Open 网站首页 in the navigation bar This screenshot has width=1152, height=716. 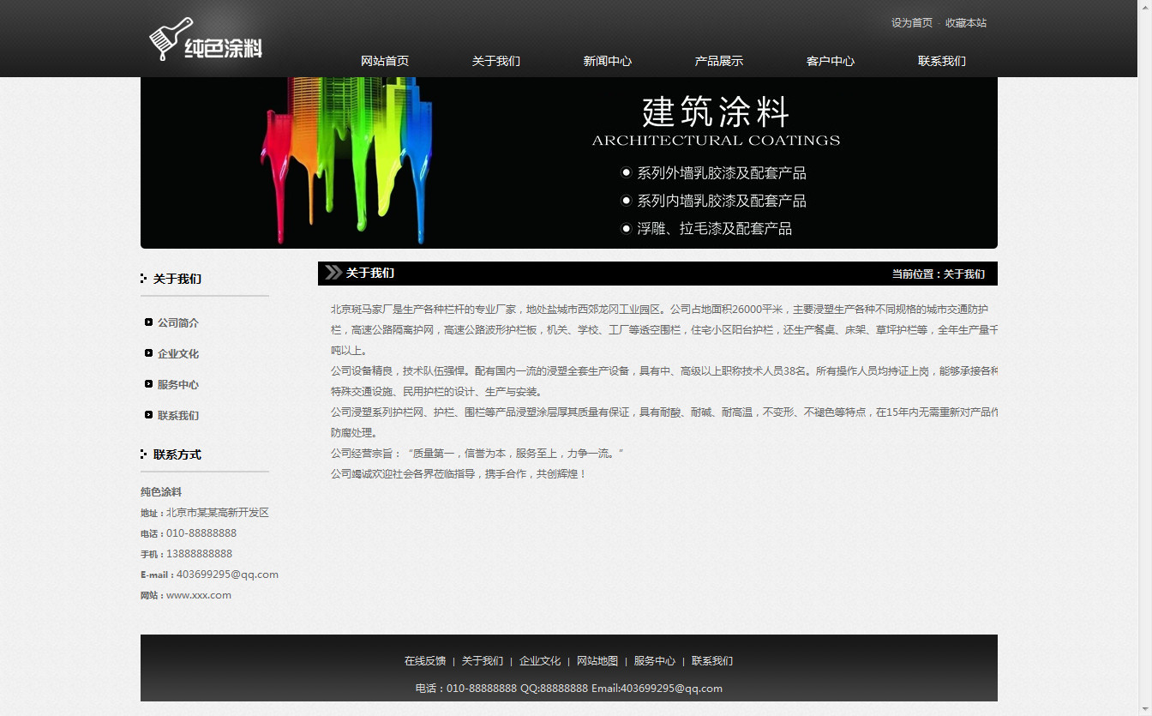tap(385, 61)
